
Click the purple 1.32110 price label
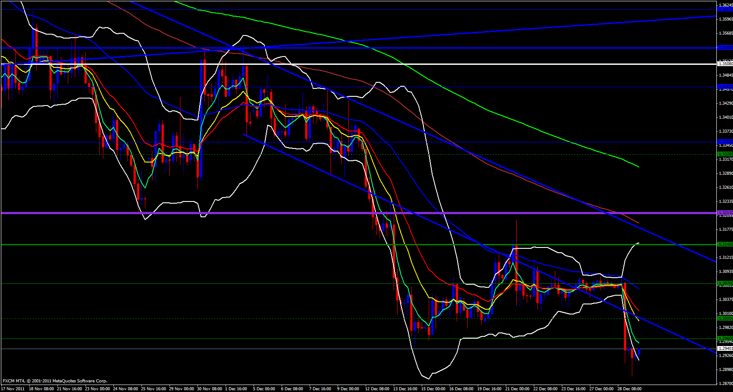click(x=725, y=213)
